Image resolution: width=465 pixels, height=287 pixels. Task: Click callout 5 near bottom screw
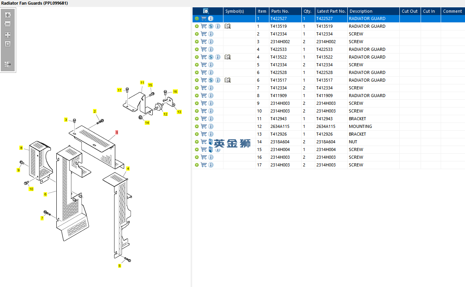point(119,266)
